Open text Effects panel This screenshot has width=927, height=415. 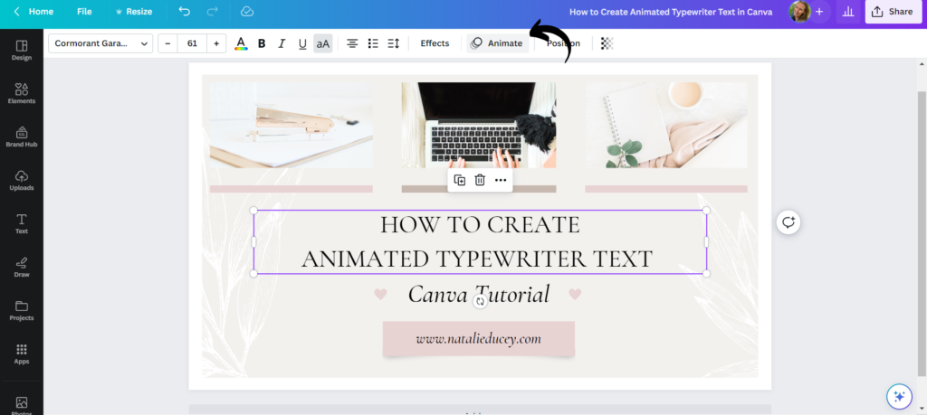pyautogui.click(x=435, y=43)
